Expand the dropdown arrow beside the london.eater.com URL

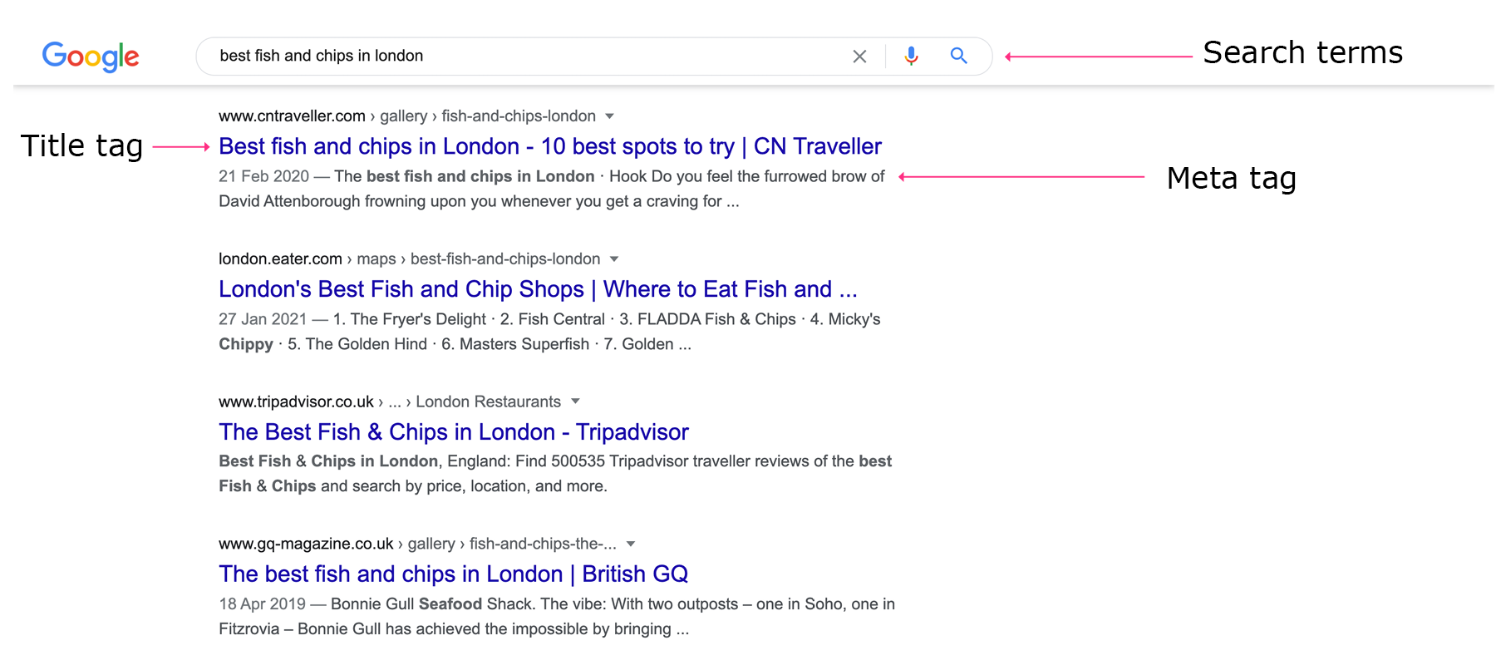(614, 259)
